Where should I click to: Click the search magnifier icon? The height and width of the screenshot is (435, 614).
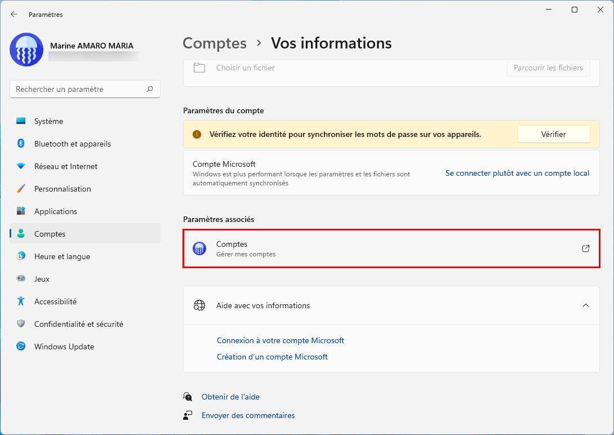click(x=150, y=89)
